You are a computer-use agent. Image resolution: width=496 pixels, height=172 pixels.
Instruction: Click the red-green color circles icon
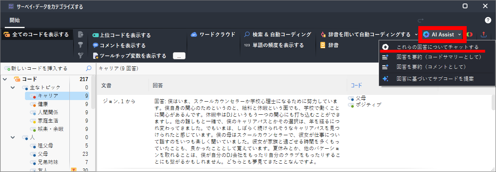pyautogui.click(x=470, y=35)
